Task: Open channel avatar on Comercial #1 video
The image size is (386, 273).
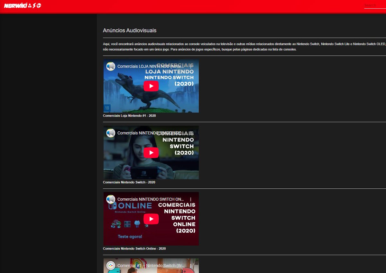Action: 111,266
